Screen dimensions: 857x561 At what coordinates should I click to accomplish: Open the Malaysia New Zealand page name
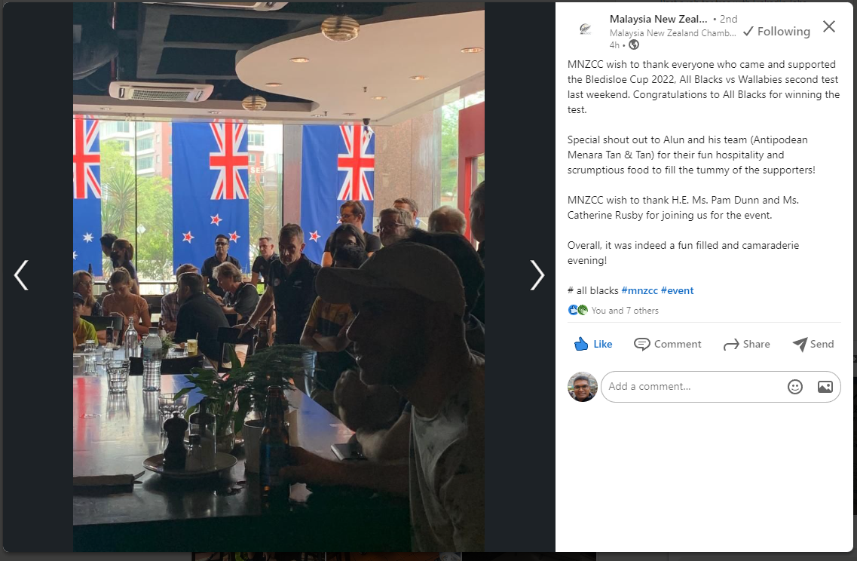[658, 19]
